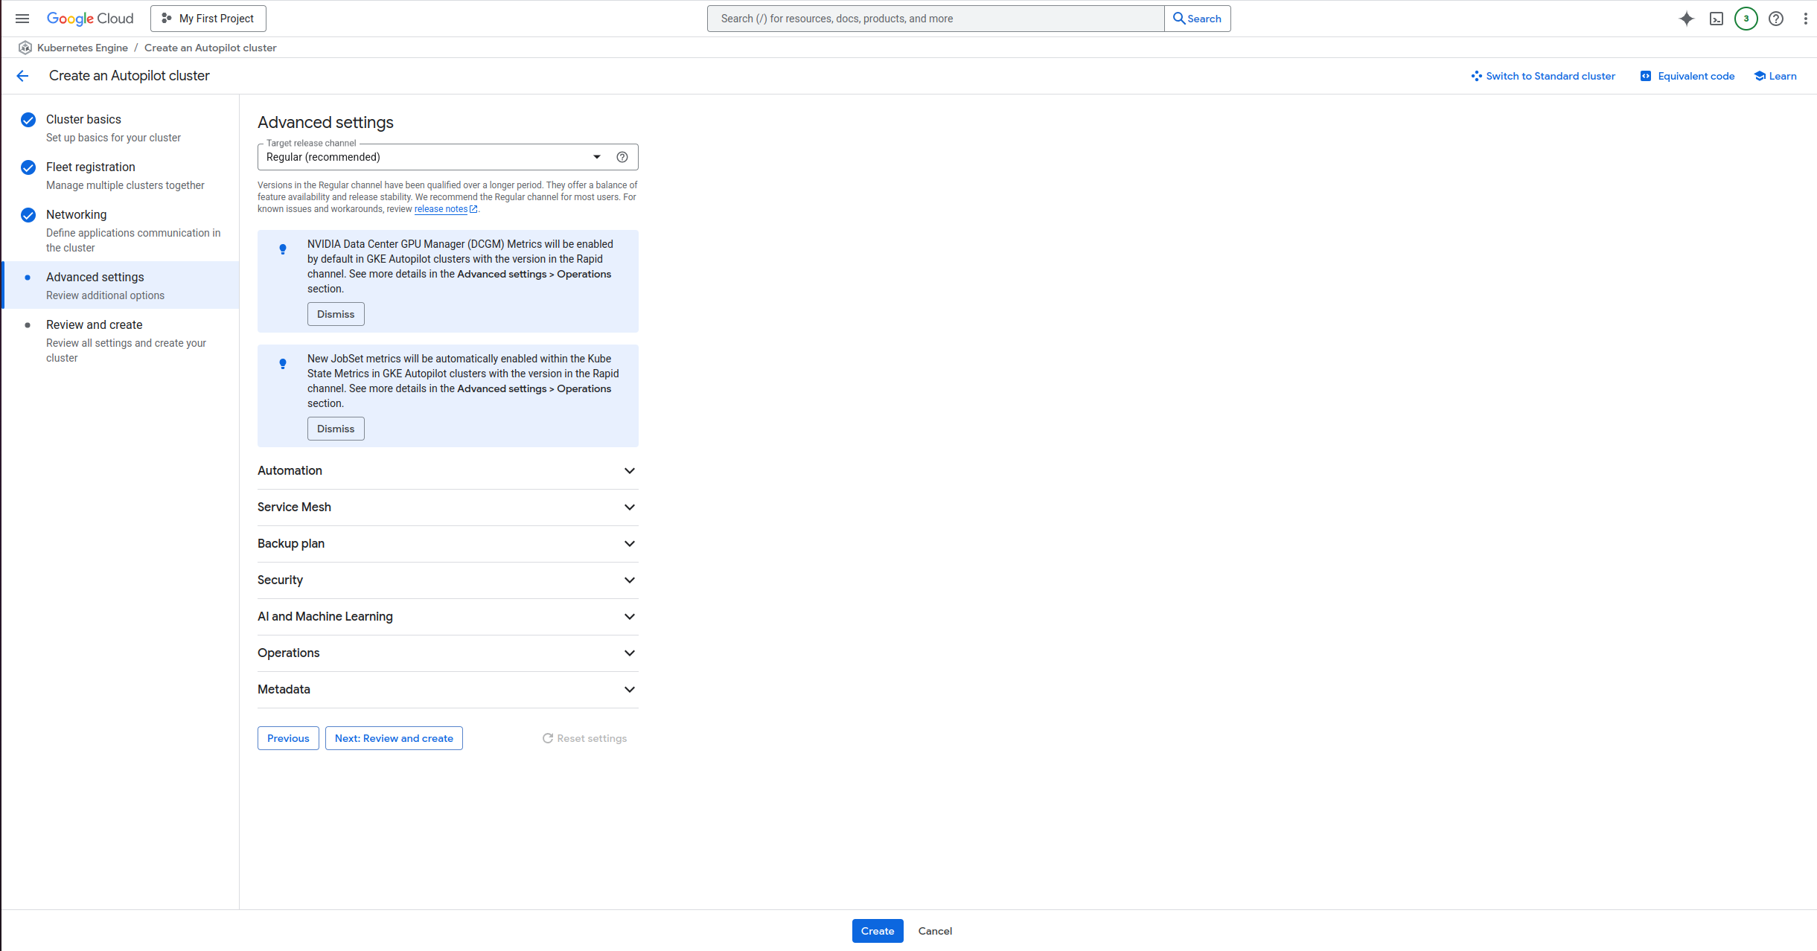Open the Networking step in sidebar
The height and width of the screenshot is (951, 1817).
pyautogui.click(x=76, y=215)
